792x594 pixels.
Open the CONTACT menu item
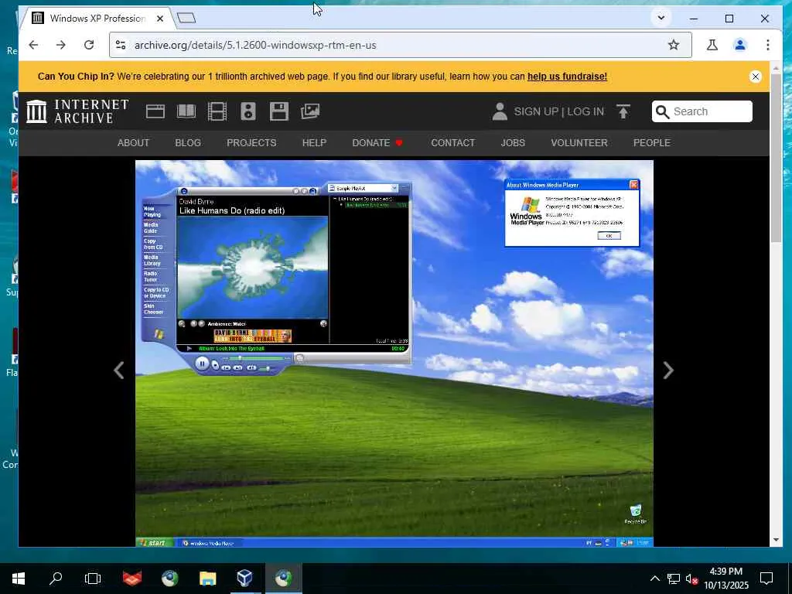pos(453,143)
